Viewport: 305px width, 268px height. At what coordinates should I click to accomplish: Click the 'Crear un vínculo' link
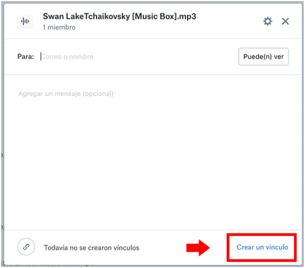[262, 247]
